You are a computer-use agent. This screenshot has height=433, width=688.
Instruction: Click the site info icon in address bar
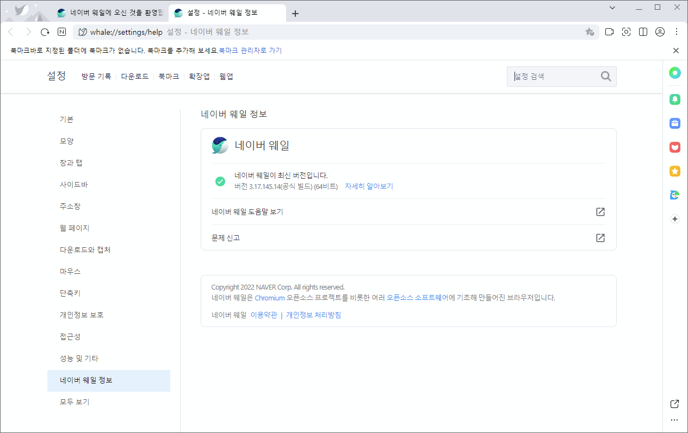pos(83,32)
